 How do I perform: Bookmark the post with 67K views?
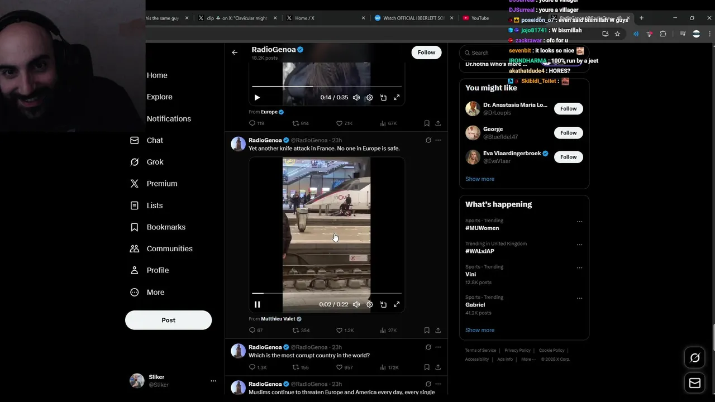(427, 123)
